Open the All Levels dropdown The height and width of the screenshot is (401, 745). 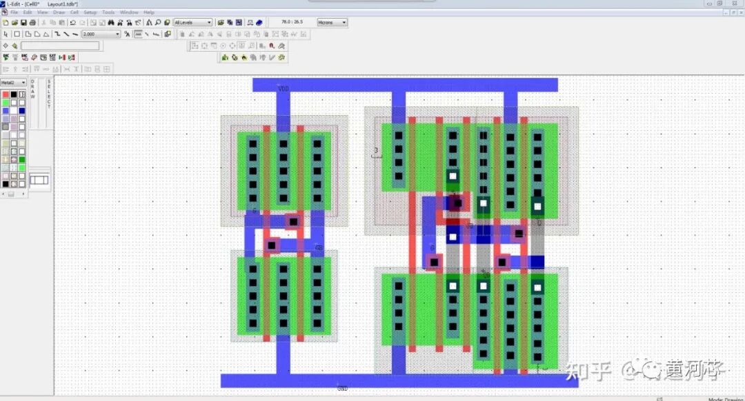tap(192, 22)
